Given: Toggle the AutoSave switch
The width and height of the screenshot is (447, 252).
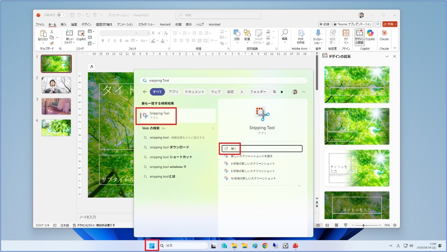Looking at the screenshot, I should (62, 15).
